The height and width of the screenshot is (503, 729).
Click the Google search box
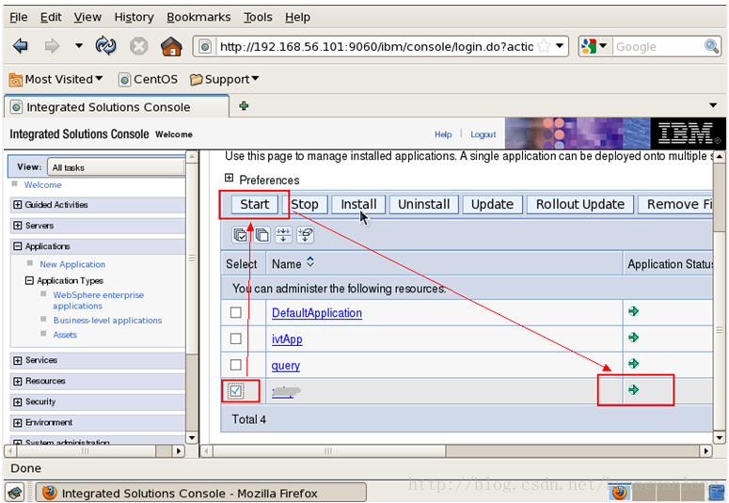click(658, 46)
